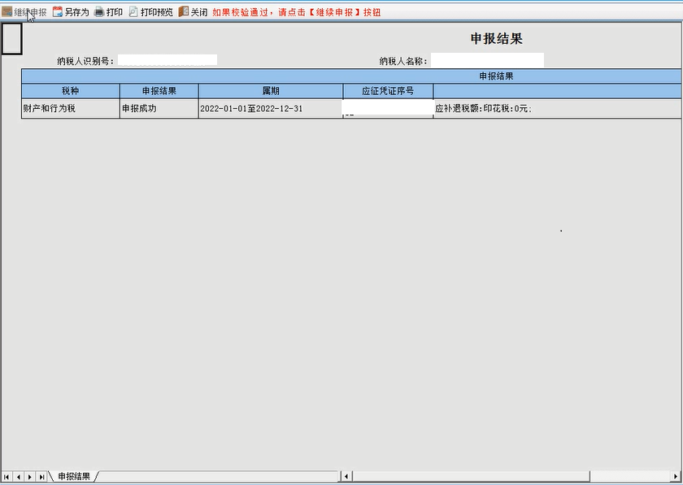Jump to the first sheet tab arrow
The width and height of the screenshot is (683, 485).
(x=7, y=477)
